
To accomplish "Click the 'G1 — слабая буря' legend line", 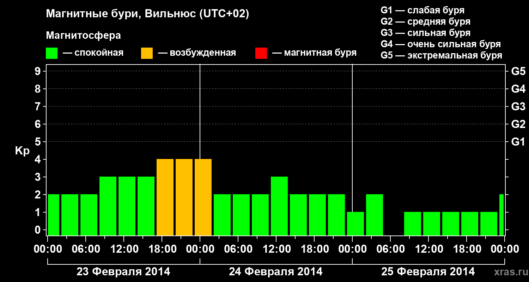I will [422, 10].
